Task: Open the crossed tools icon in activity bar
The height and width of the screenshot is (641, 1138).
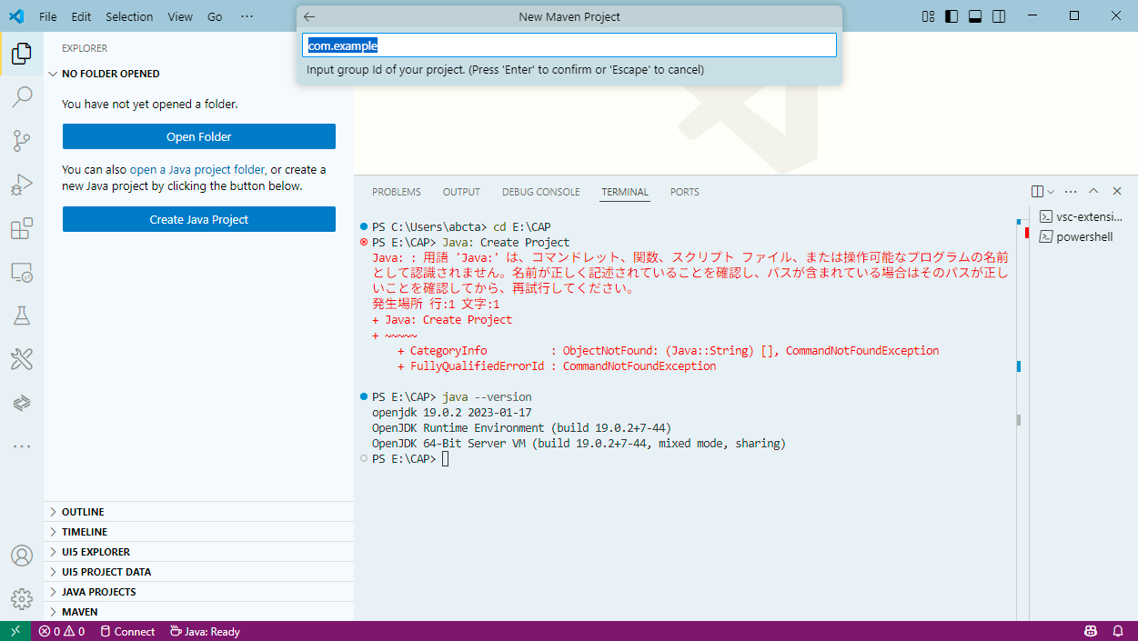Action: pyautogui.click(x=22, y=359)
